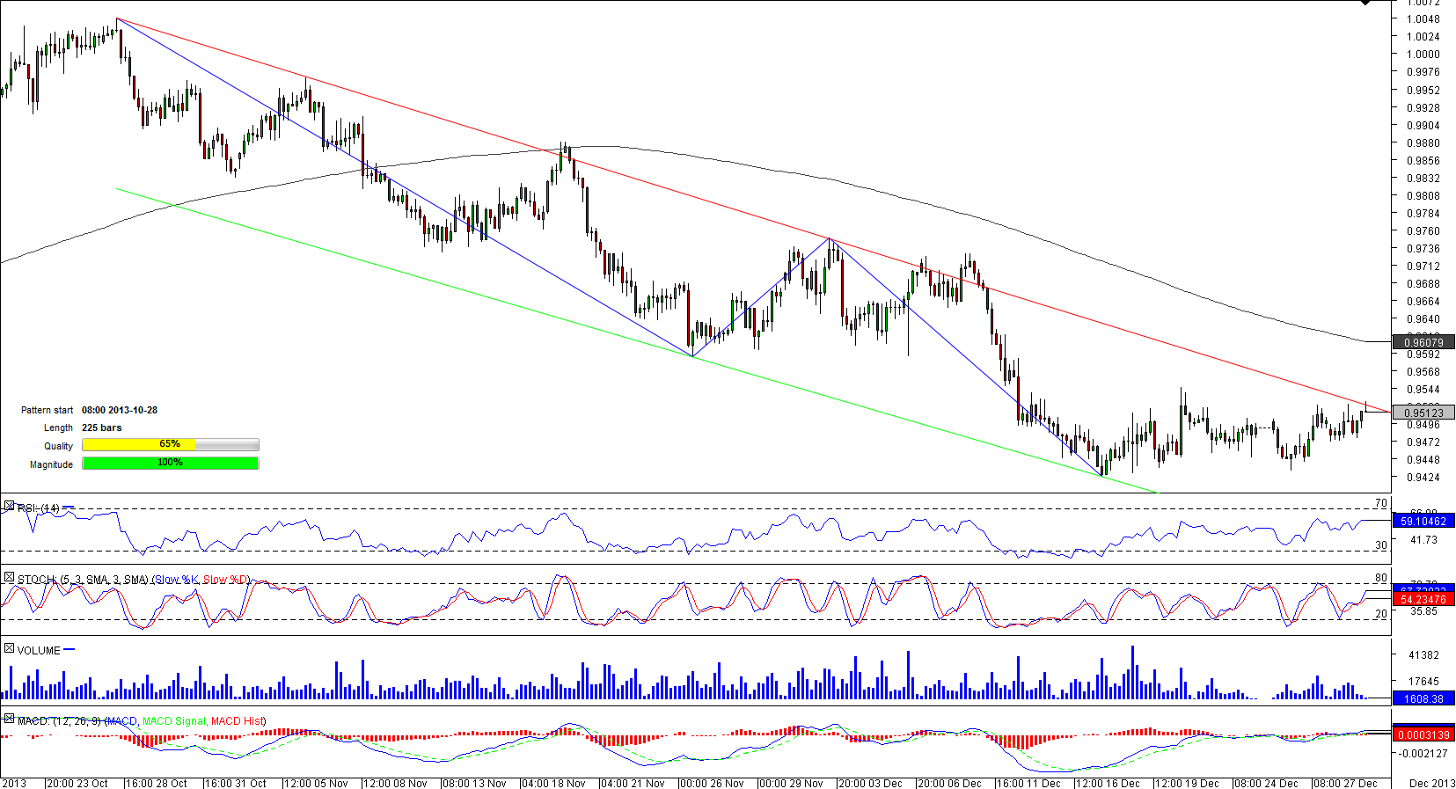
Task: Click the blue VOLUME legend line
Action: pos(70,650)
